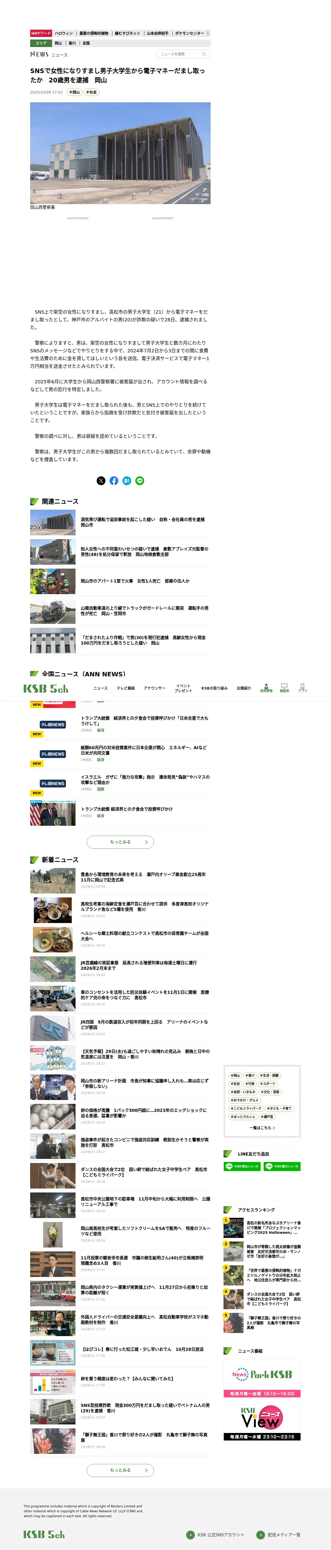The height and width of the screenshot is (1550, 331).
Task: Click the KSB 5ch header logo
Action: 46,688
